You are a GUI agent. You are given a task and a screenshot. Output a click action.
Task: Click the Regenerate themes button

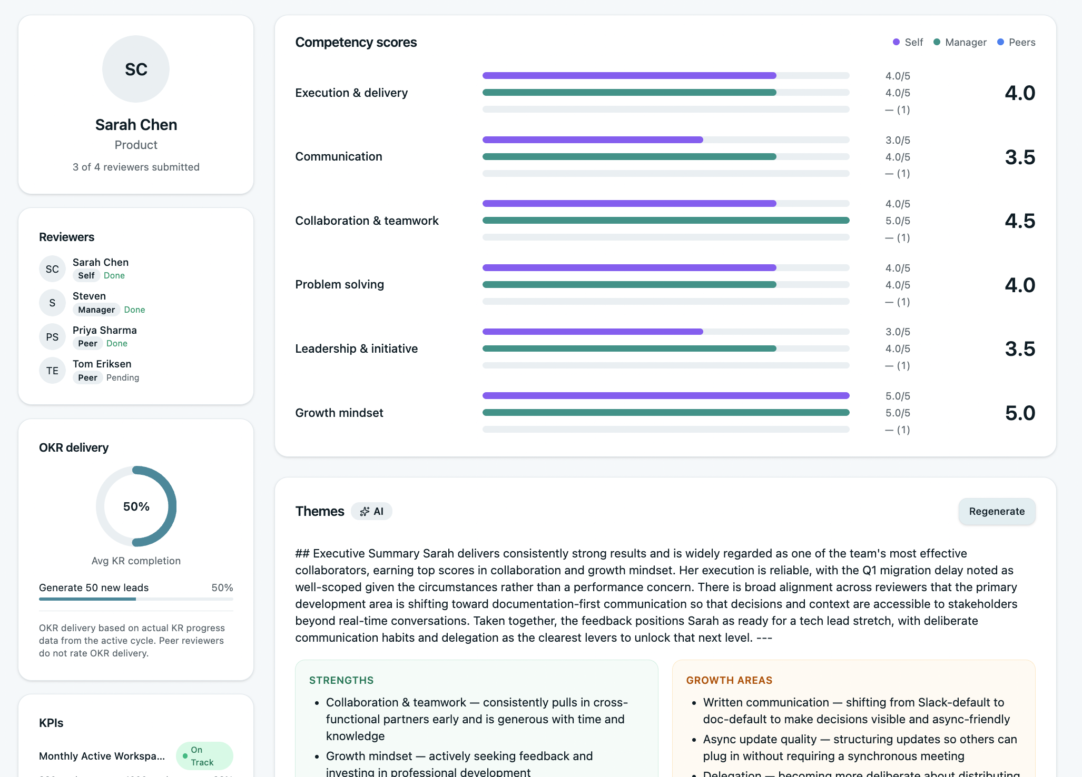[x=997, y=511]
